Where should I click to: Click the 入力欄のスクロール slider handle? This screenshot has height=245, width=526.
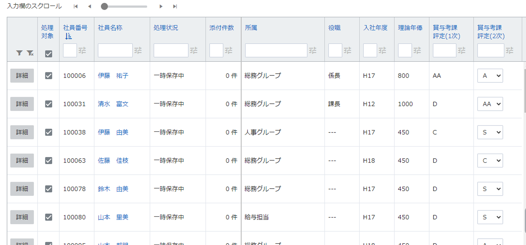coord(104,6)
